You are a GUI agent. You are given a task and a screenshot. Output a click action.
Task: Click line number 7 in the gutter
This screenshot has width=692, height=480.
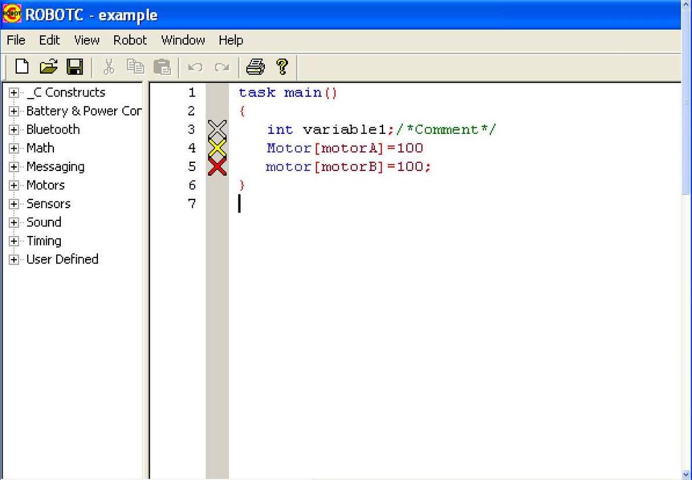point(191,203)
